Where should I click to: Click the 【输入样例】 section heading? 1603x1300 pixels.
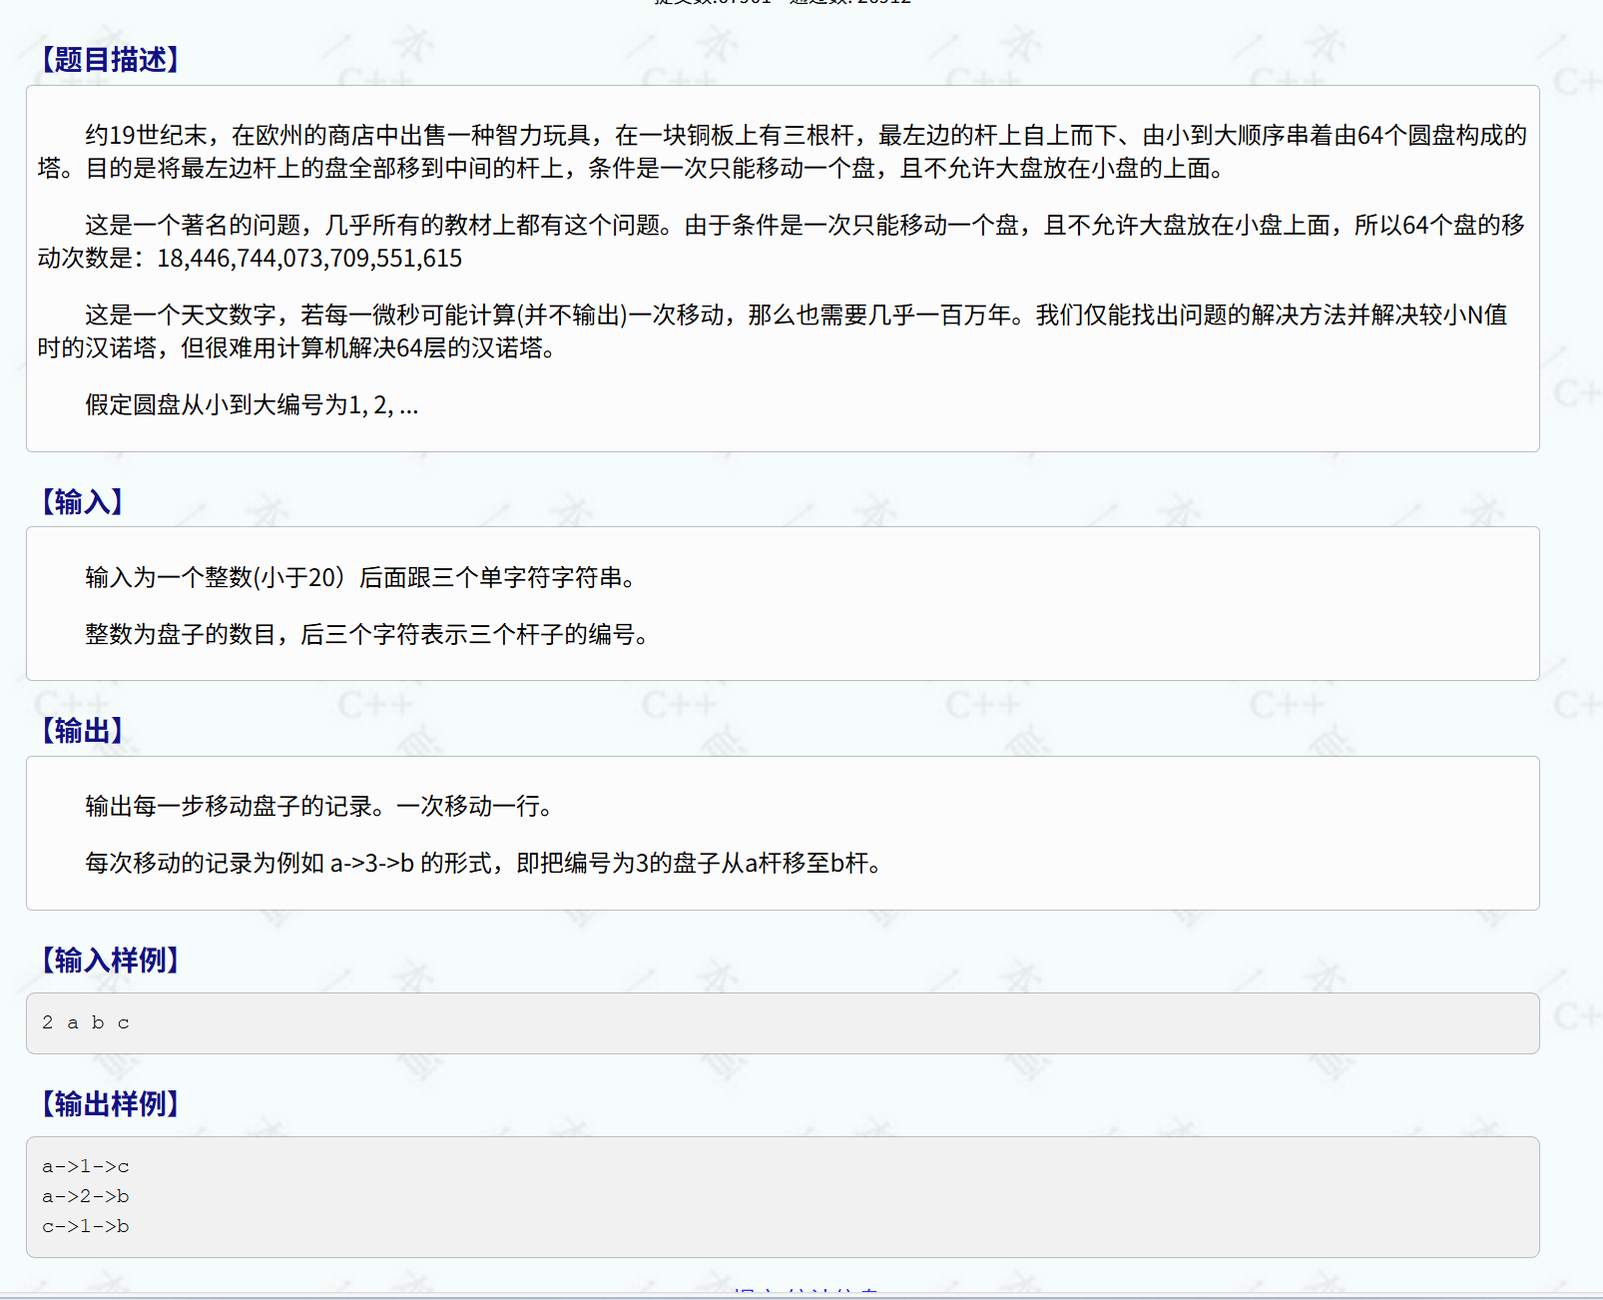tap(110, 961)
